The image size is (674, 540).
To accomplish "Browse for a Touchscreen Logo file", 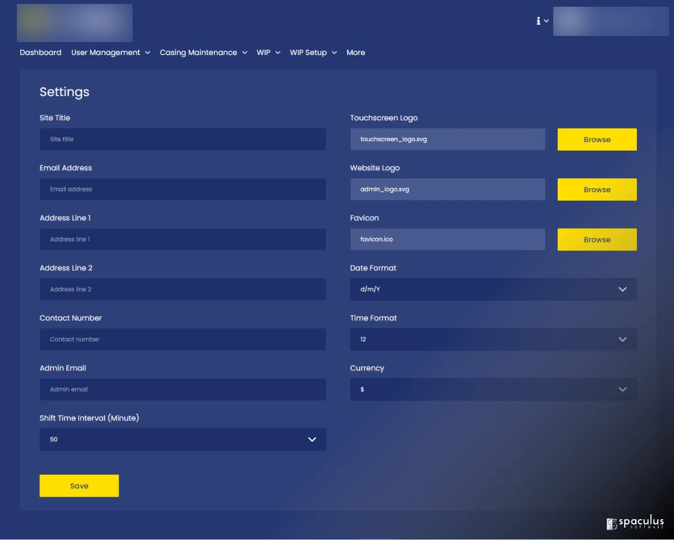I will pos(596,139).
